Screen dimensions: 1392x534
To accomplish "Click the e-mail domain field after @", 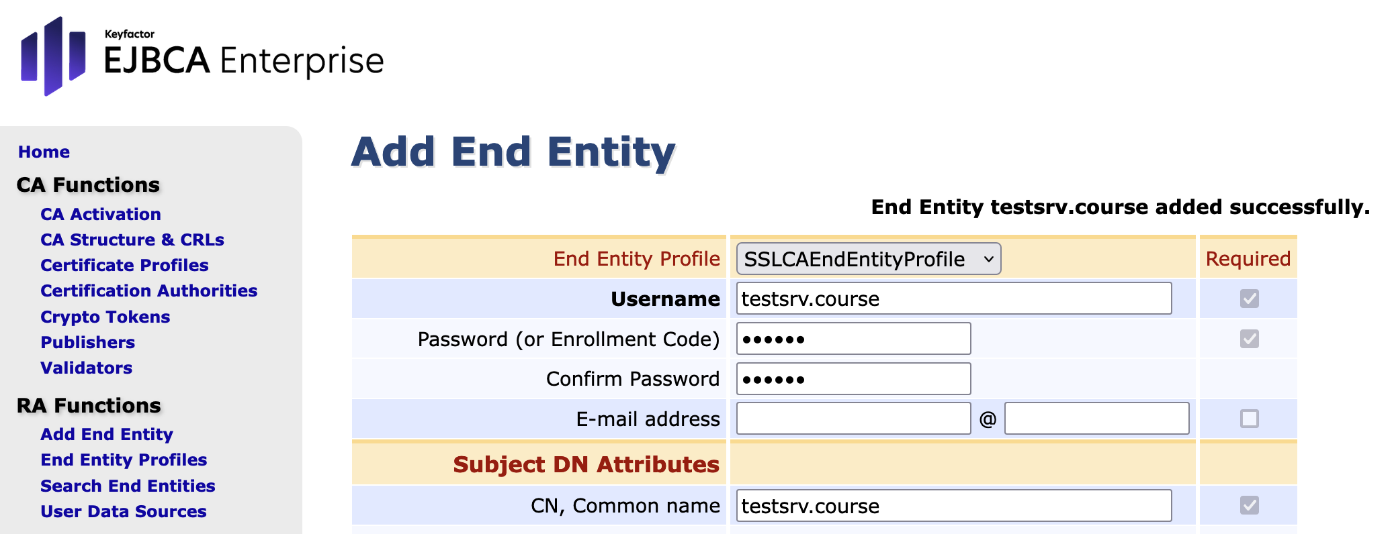I will (1096, 419).
